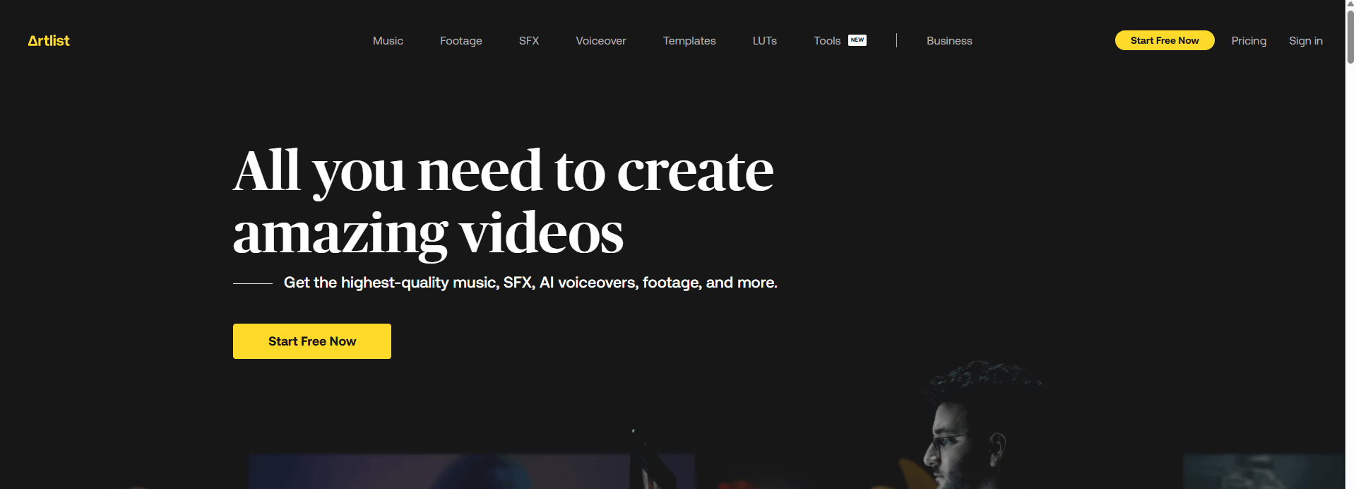Click the Artlist logo

tap(49, 41)
